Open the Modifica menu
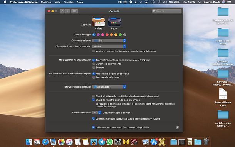Screen dimensions: 235x147 (46, 2)
